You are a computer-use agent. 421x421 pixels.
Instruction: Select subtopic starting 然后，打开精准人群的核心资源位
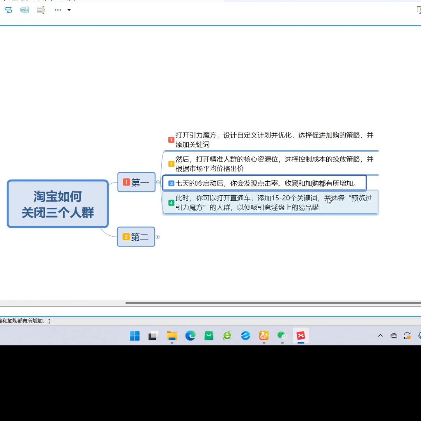coord(271,164)
